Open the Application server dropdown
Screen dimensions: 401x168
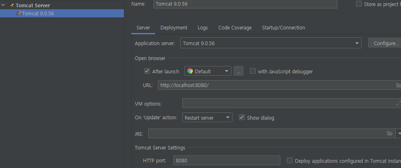271,43
